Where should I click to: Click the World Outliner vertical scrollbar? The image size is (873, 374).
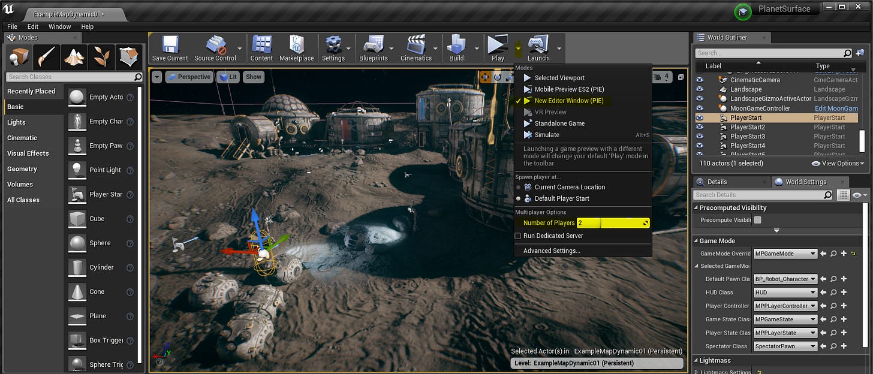(x=862, y=141)
